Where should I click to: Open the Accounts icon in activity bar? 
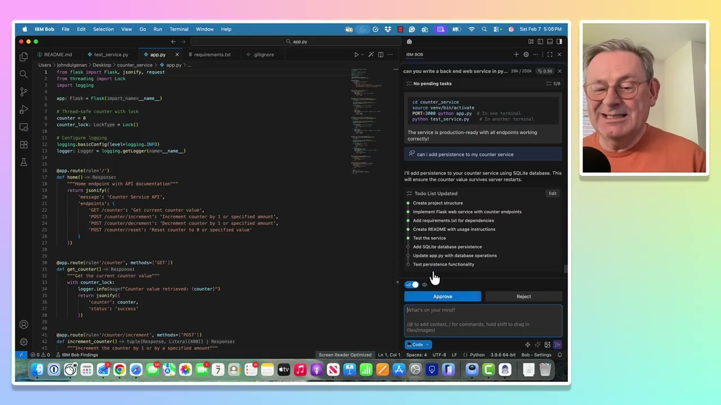[x=24, y=325]
